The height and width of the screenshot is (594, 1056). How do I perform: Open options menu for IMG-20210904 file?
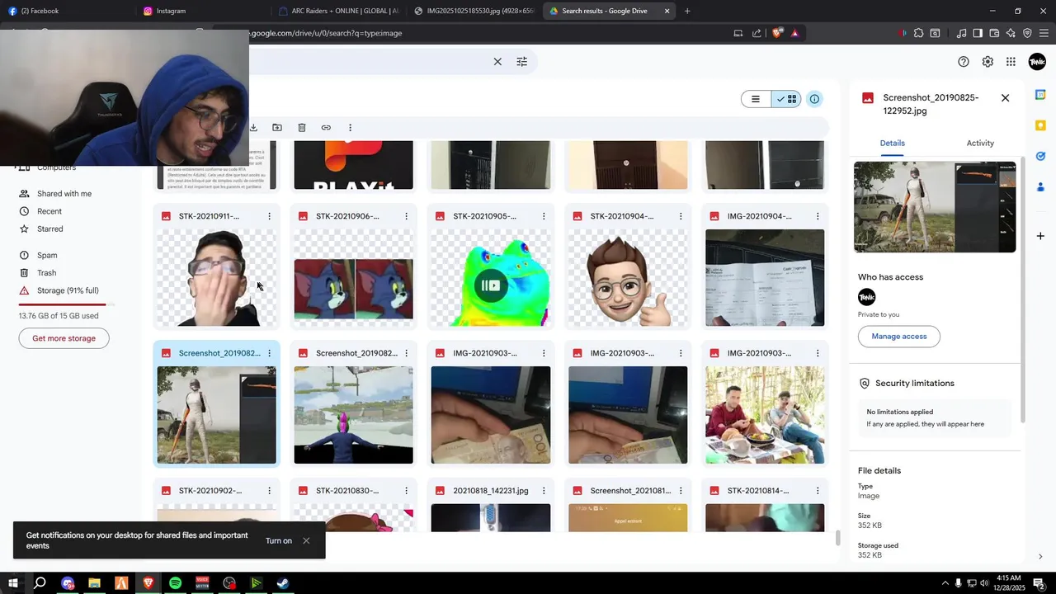pyautogui.click(x=818, y=216)
